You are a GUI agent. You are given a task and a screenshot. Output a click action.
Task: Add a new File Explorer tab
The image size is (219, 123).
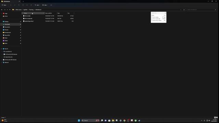pos(23,1)
